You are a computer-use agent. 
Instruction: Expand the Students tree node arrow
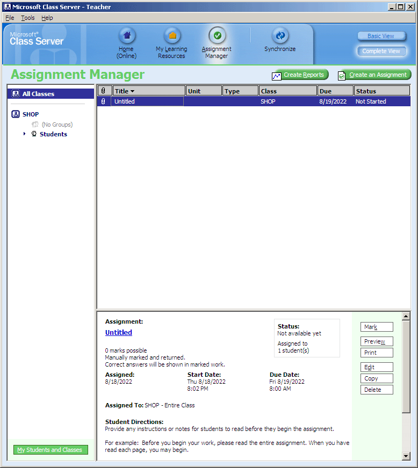tap(25, 134)
